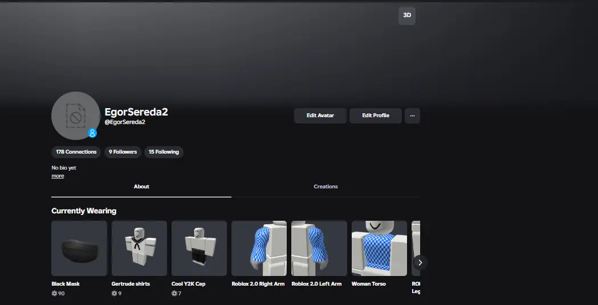Open the Black Mask item thumbnail
This screenshot has height=305, width=598.
79,249
